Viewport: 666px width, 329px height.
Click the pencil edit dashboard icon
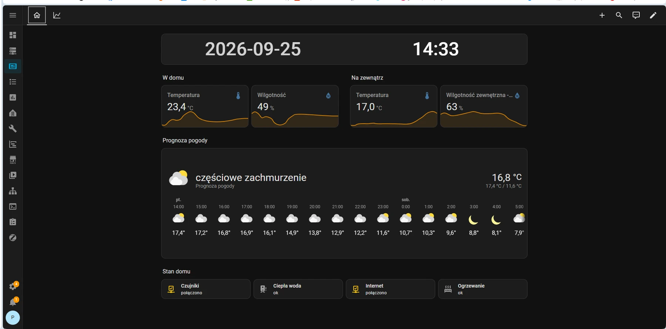tap(653, 15)
